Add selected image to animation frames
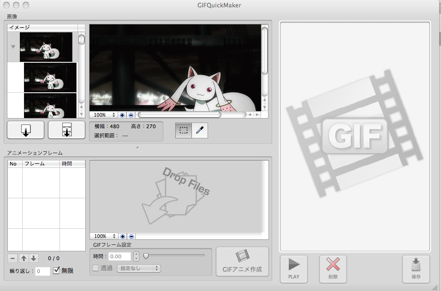This screenshot has height=291, width=441. point(25,130)
